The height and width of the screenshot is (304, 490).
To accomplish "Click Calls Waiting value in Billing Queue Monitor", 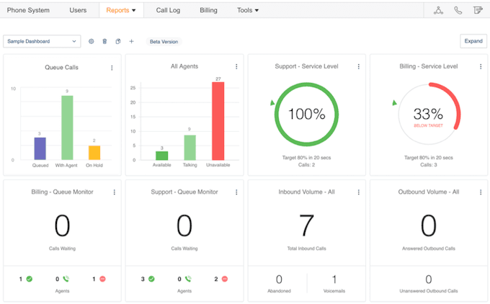I will pyautogui.click(x=62, y=225).
